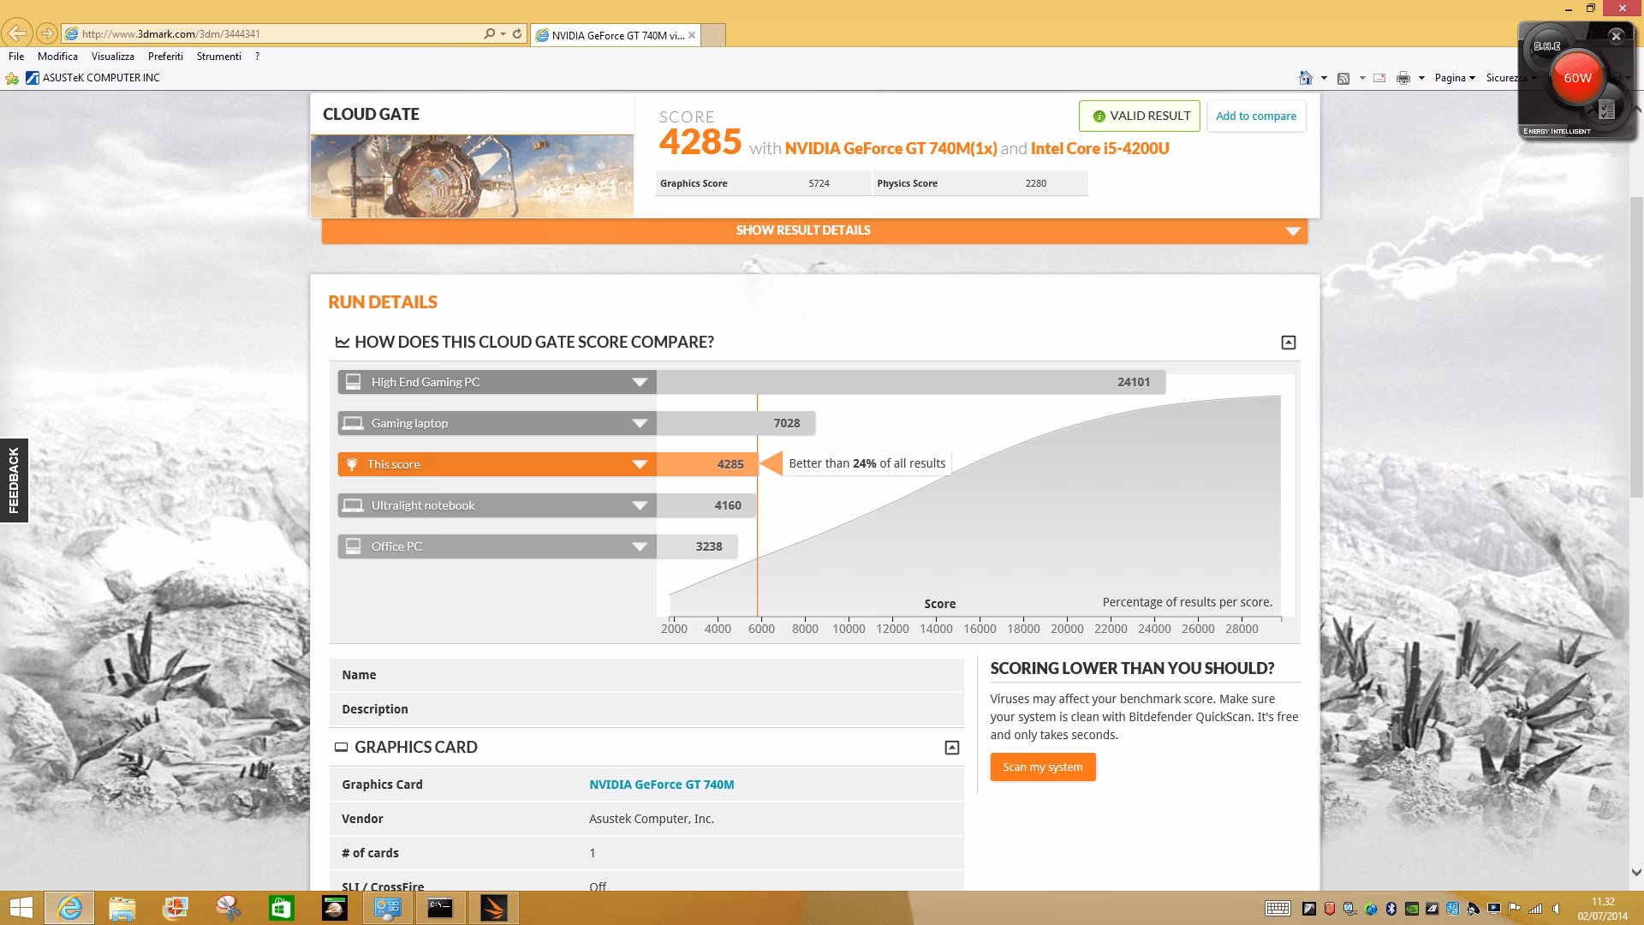
Task: Collapse the Graphics Card section
Action: pyautogui.click(x=951, y=748)
